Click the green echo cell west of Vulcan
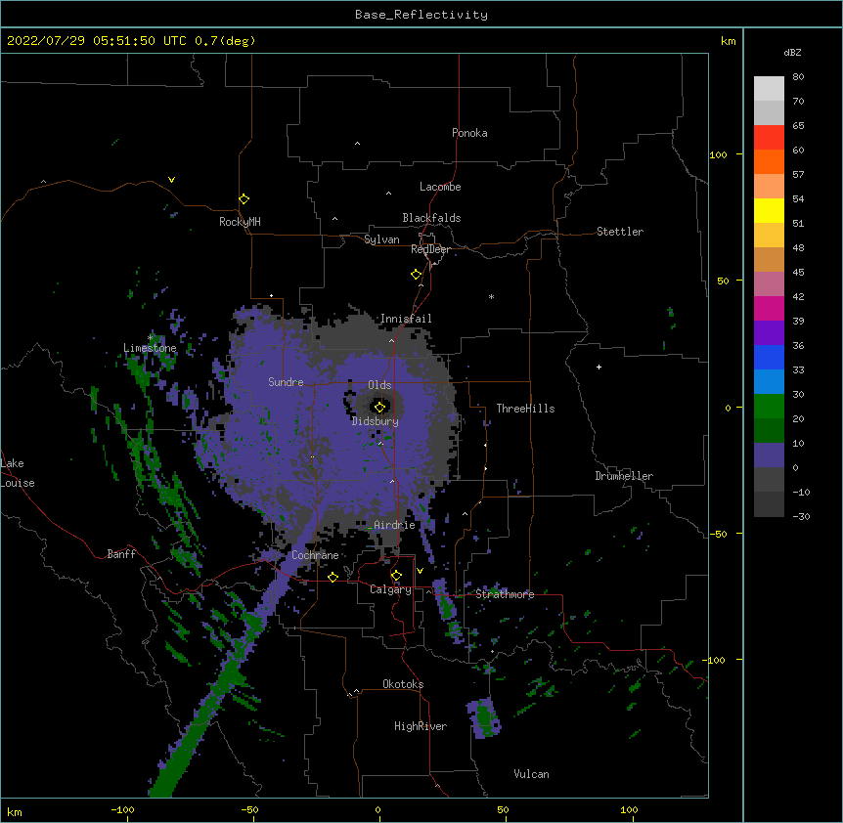 485,717
